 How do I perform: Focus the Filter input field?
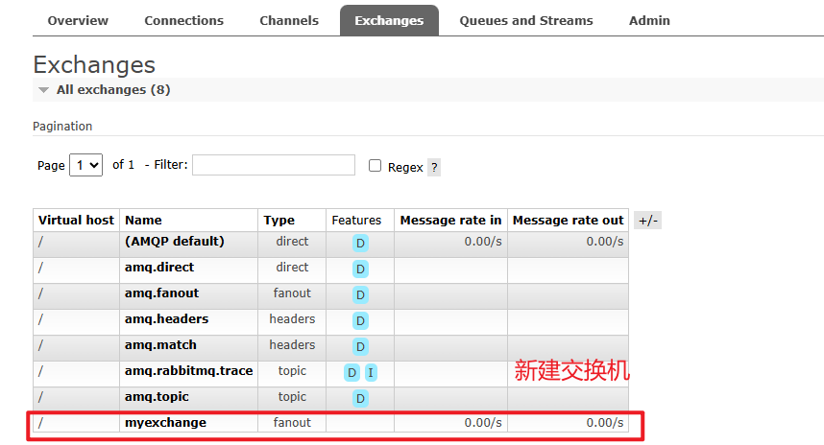pos(274,165)
